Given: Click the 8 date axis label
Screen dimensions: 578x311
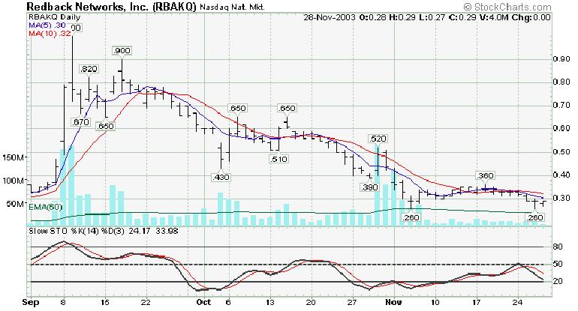Looking at the screenshot, I should (64, 302).
